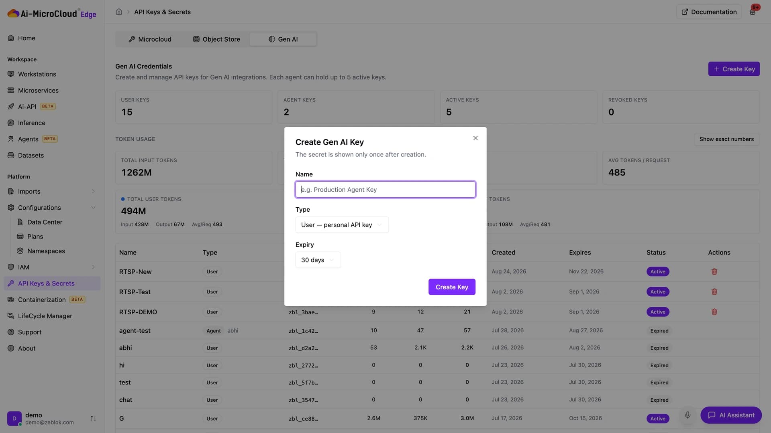Click Show exact numbers button

(x=726, y=139)
